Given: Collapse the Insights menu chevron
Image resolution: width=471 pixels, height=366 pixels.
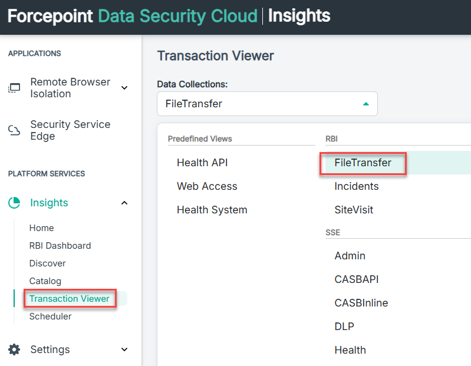Looking at the screenshot, I should pos(124,203).
